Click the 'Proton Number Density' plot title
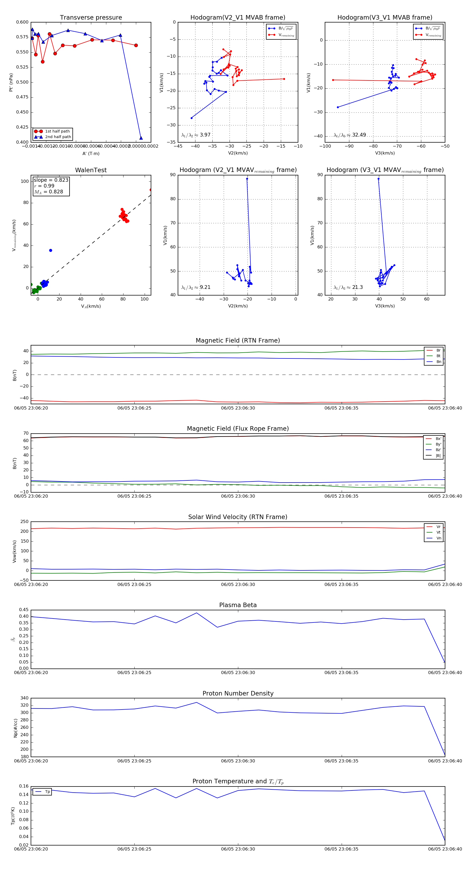This screenshot has width=476, height=873. 238,693
